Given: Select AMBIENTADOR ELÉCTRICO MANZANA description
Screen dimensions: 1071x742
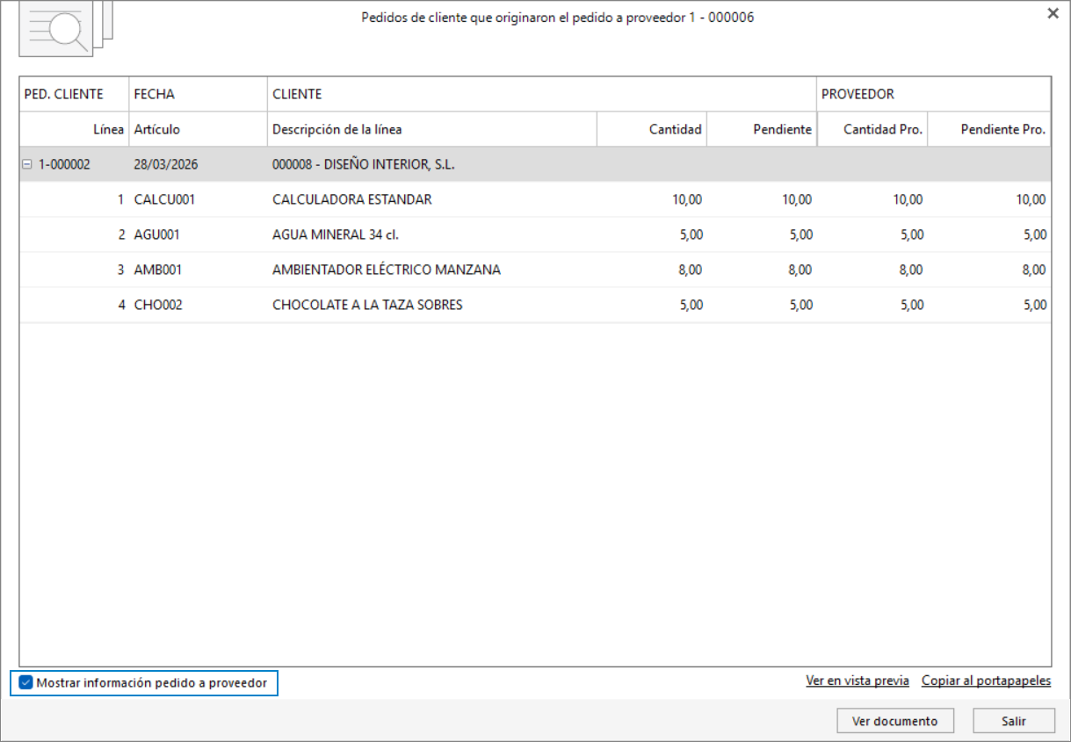Looking at the screenshot, I should click(387, 270).
